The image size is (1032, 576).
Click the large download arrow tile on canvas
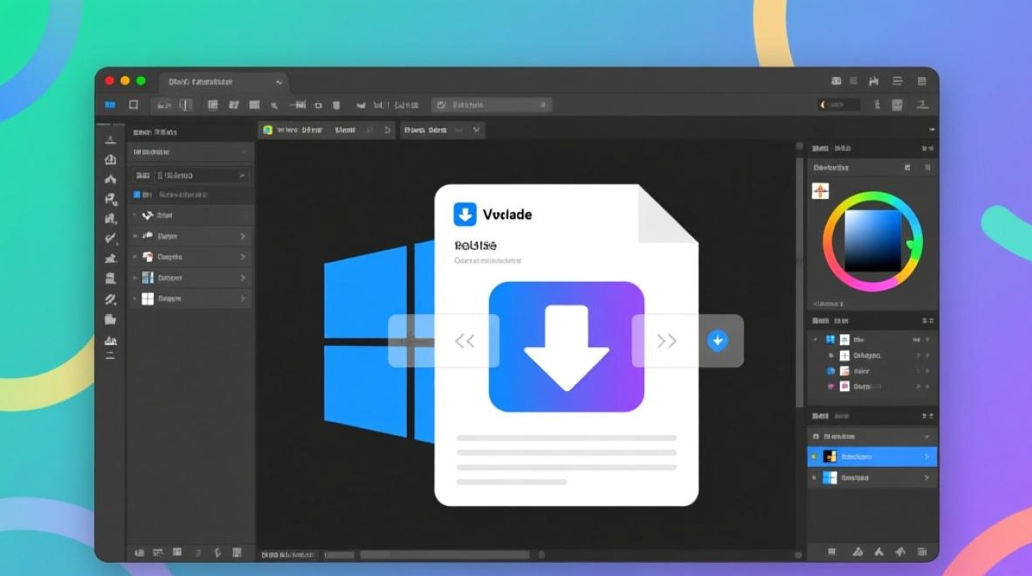point(566,346)
